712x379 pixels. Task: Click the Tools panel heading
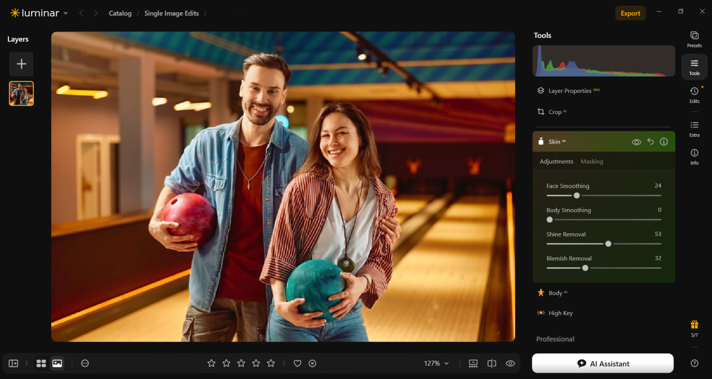coord(542,36)
